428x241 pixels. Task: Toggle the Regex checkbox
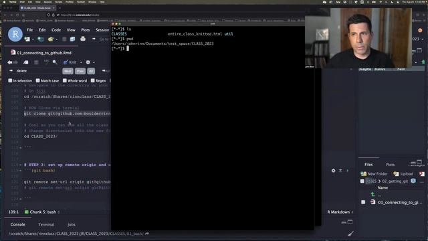tap(93, 80)
